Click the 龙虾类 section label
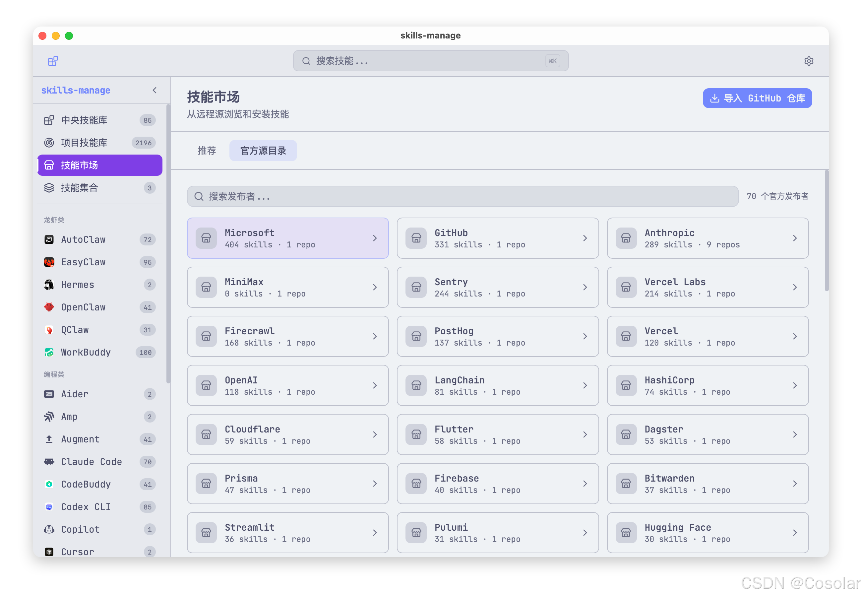Screen dimensions: 862x597 (x=54, y=220)
